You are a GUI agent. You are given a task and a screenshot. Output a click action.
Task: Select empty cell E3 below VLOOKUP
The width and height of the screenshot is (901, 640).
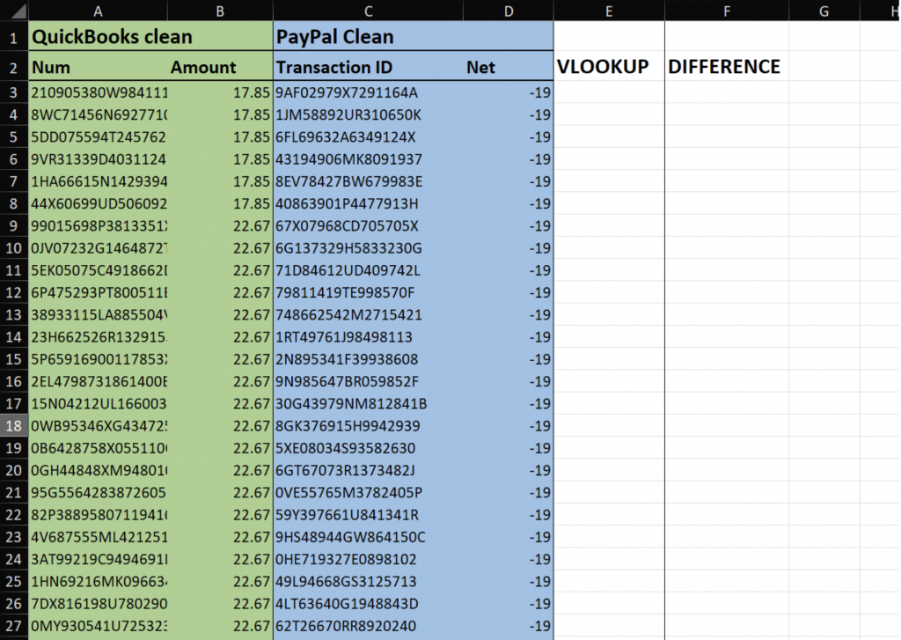tap(609, 92)
